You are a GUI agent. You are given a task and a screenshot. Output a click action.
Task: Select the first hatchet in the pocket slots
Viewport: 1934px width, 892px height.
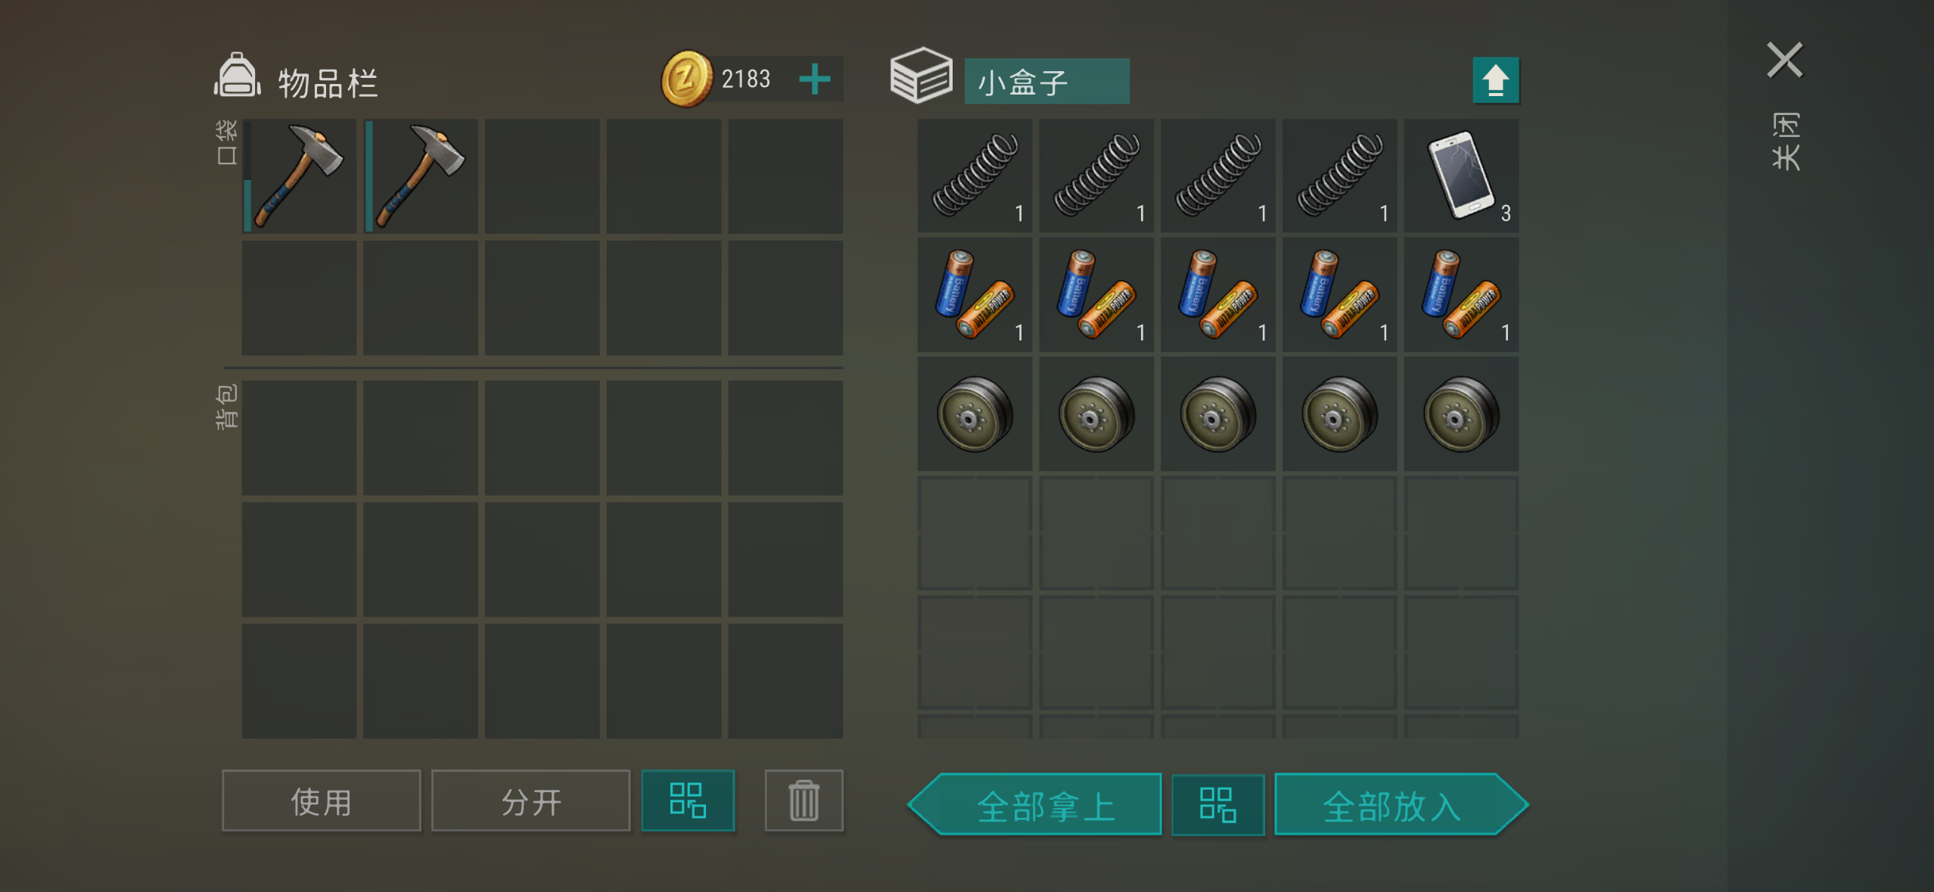[x=299, y=176]
